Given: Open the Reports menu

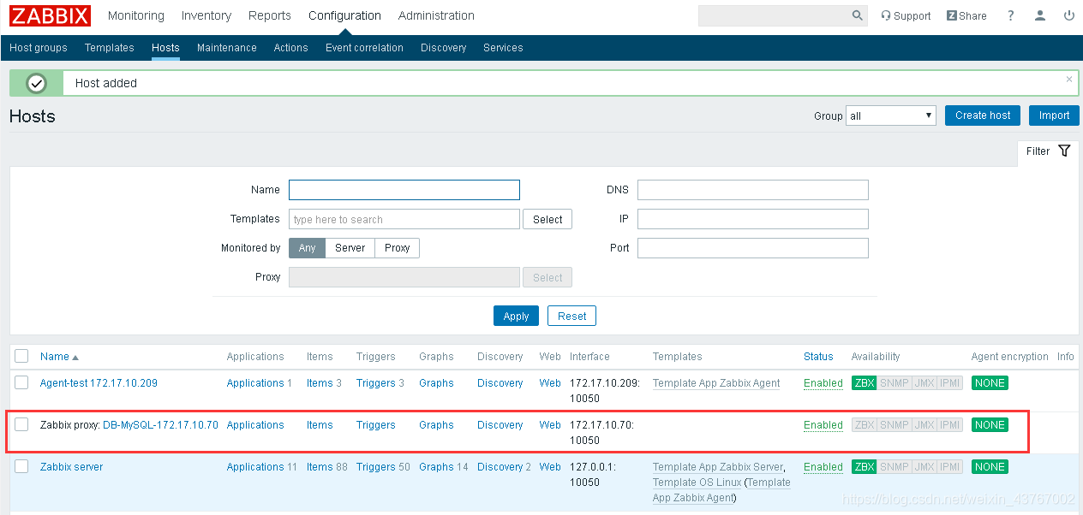Looking at the screenshot, I should point(270,15).
